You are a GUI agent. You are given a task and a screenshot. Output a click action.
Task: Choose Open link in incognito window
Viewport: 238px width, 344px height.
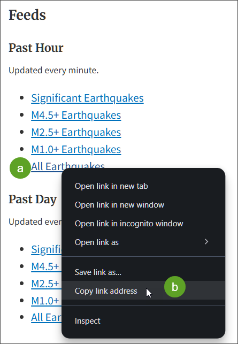click(143, 224)
